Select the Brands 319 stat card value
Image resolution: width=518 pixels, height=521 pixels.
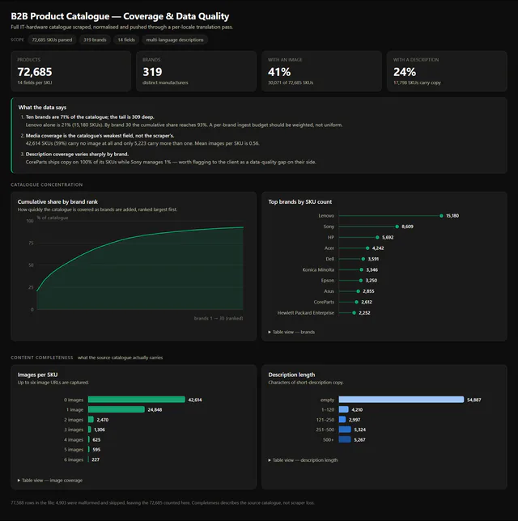pyautogui.click(x=152, y=72)
